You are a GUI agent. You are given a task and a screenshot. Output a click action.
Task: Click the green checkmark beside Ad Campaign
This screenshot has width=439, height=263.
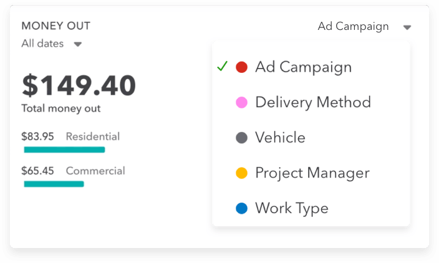point(222,67)
